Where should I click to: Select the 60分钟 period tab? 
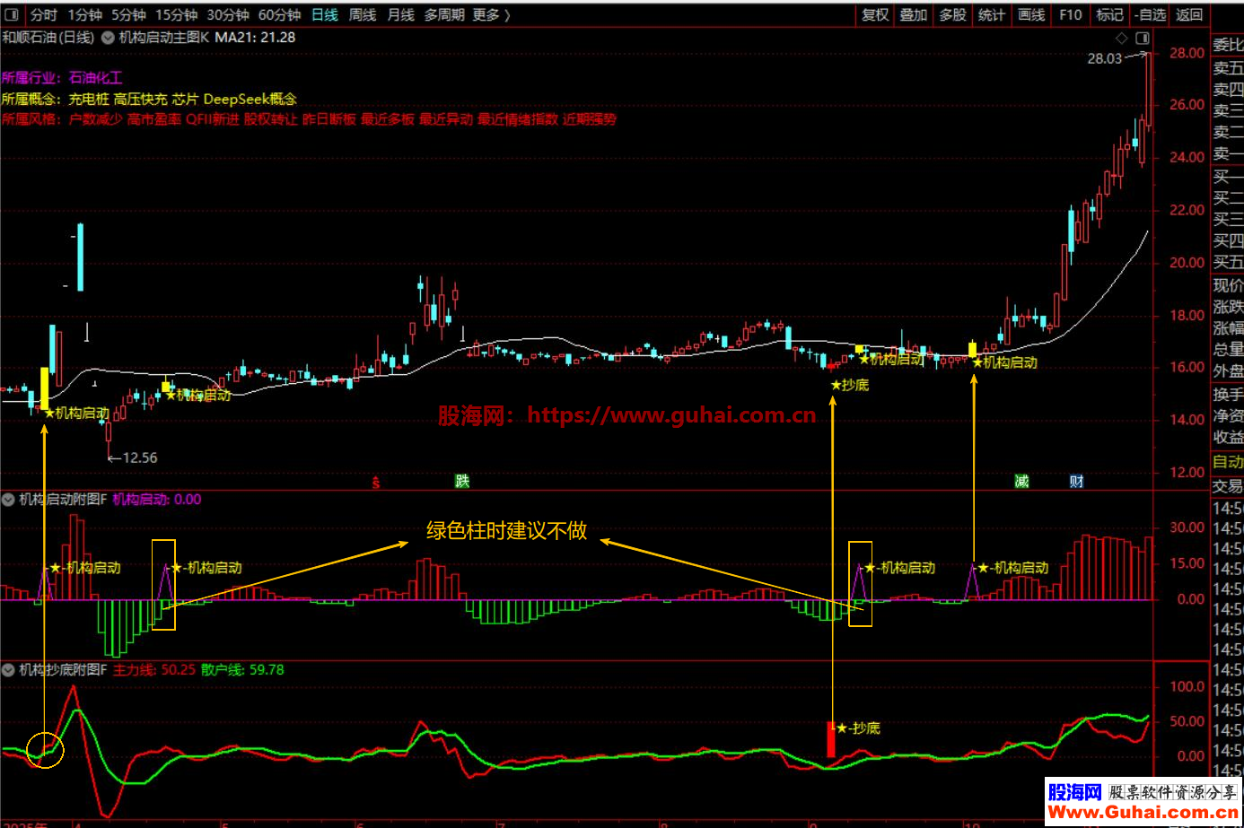pos(279,14)
